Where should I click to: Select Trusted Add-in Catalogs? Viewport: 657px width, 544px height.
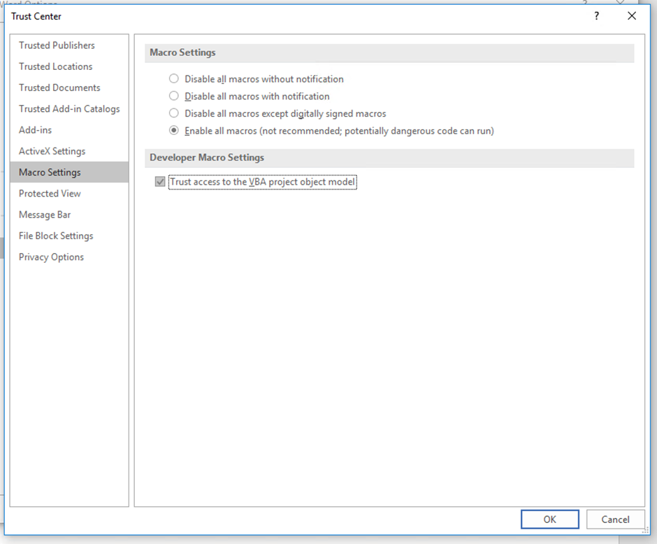[69, 109]
